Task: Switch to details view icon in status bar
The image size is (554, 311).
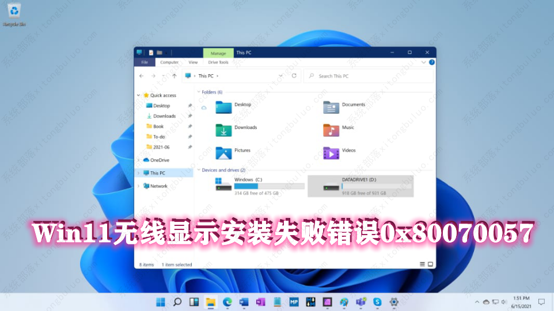Action: click(422, 264)
